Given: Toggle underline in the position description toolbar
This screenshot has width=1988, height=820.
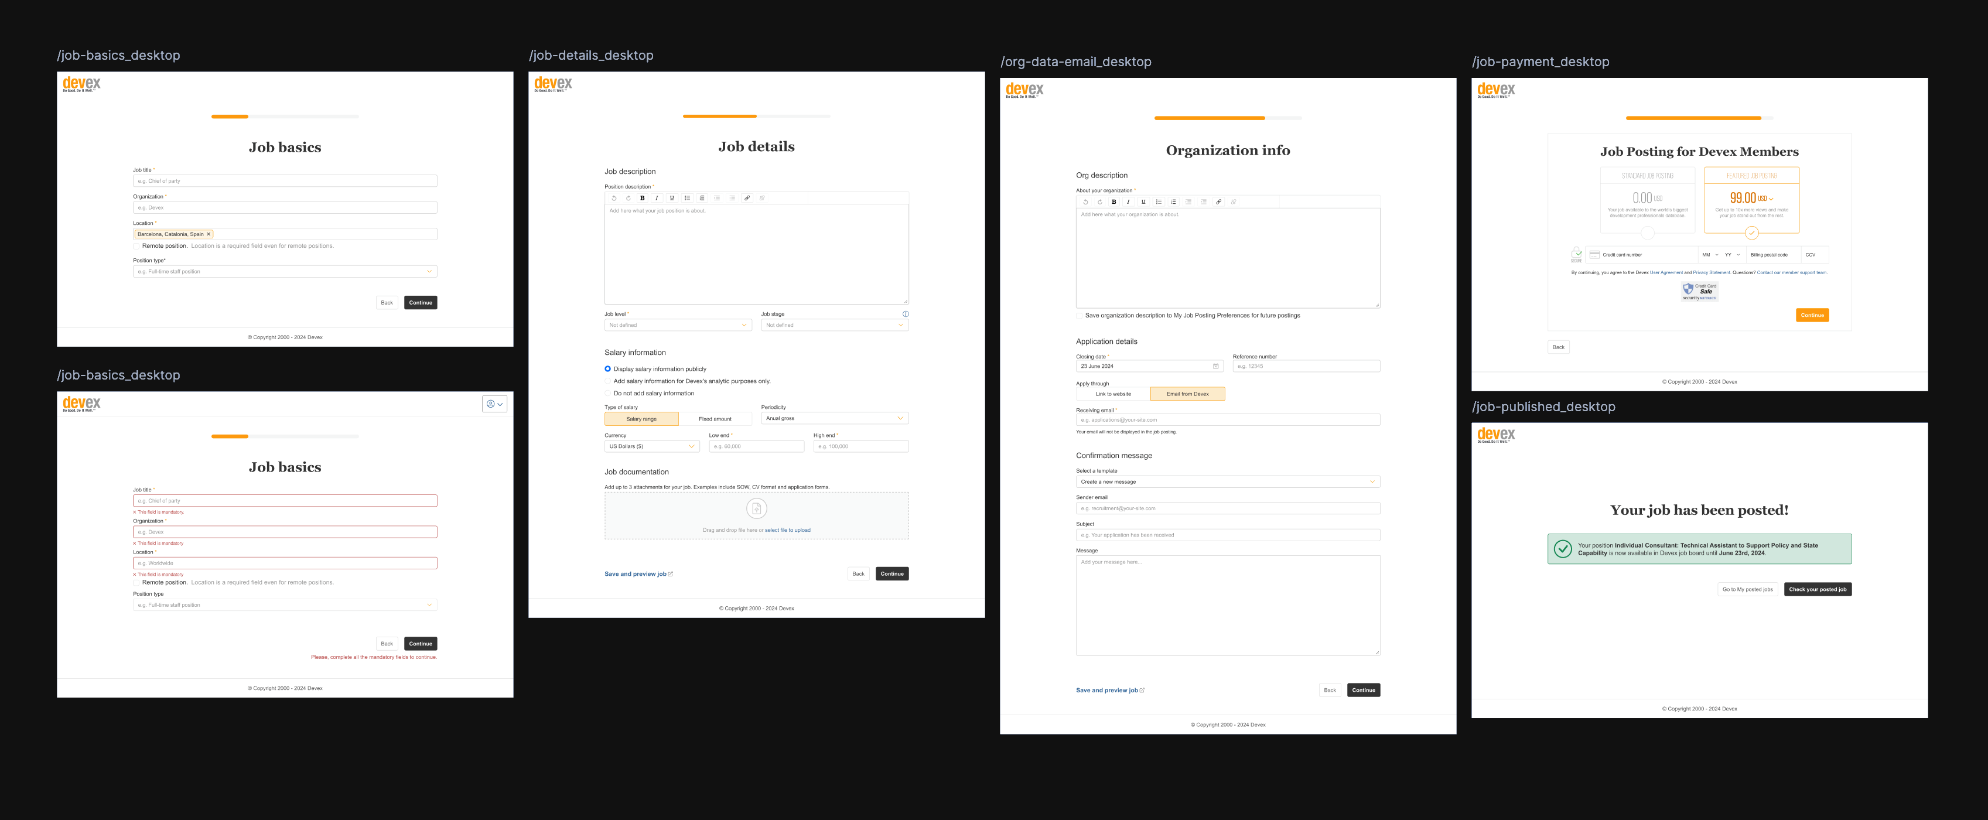Looking at the screenshot, I should pos(672,198).
